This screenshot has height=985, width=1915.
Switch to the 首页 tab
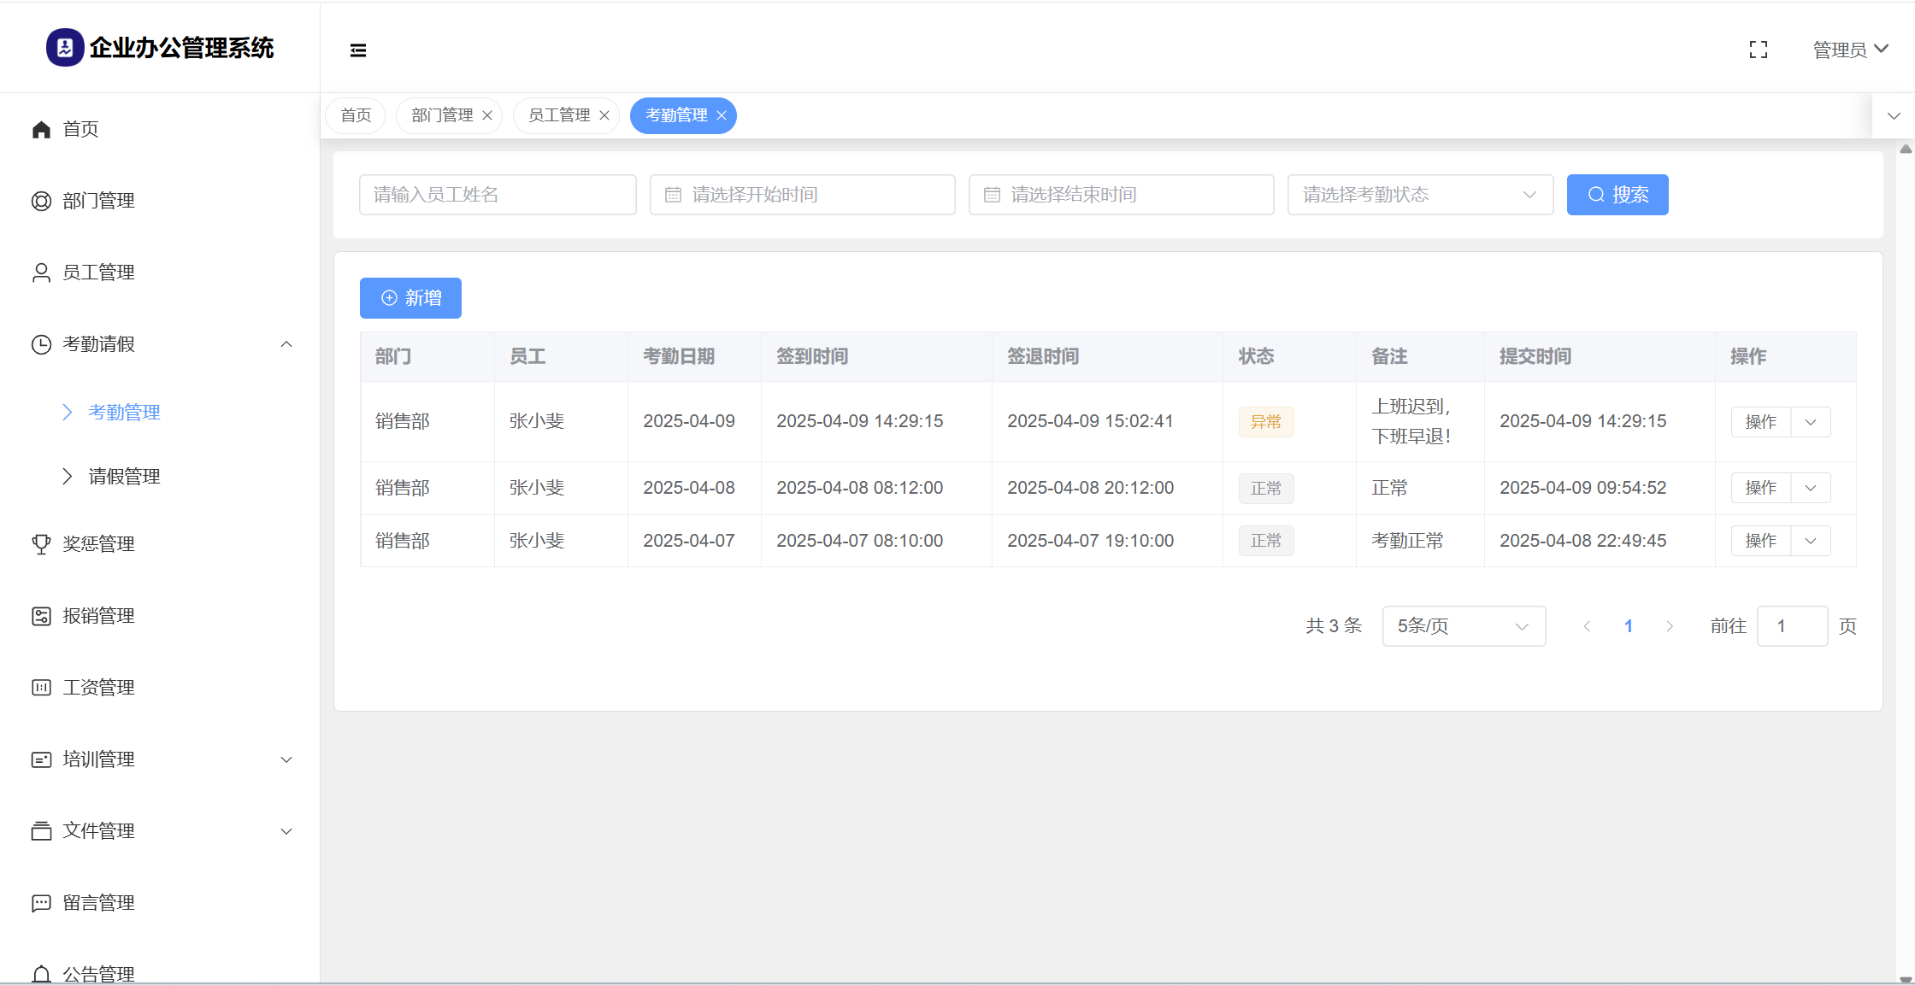[x=356, y=115]
